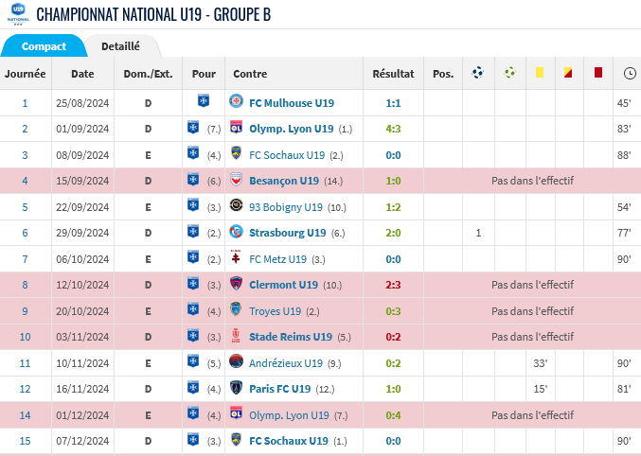Open the 93 Bobigny U19 team link
641x456 pixels.
coord(286,207)
